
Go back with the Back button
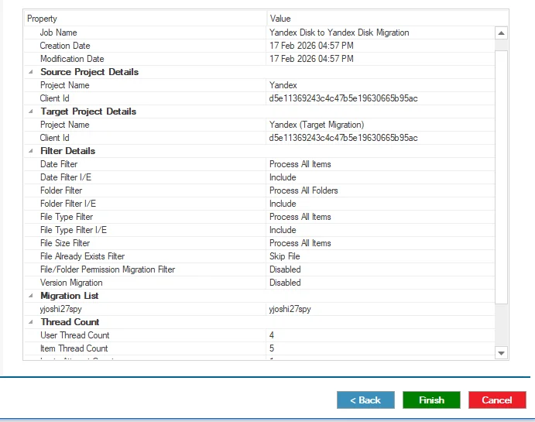[x=365, y=400]
